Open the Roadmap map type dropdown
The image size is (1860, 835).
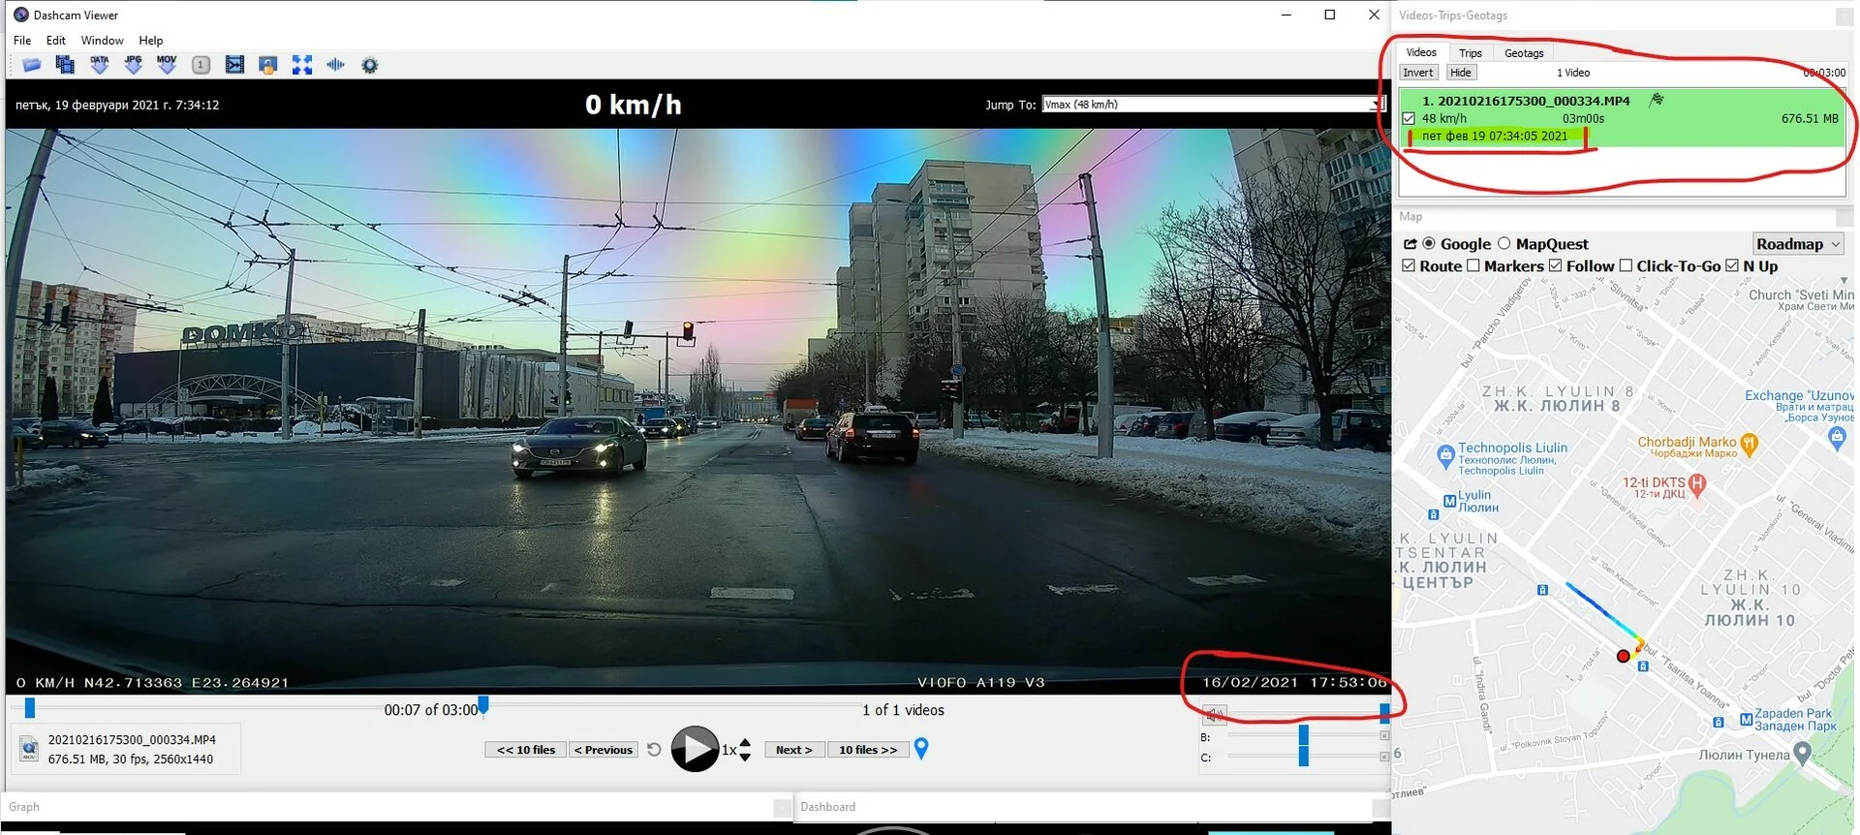pyautogui.click(x=1798, y=244)
